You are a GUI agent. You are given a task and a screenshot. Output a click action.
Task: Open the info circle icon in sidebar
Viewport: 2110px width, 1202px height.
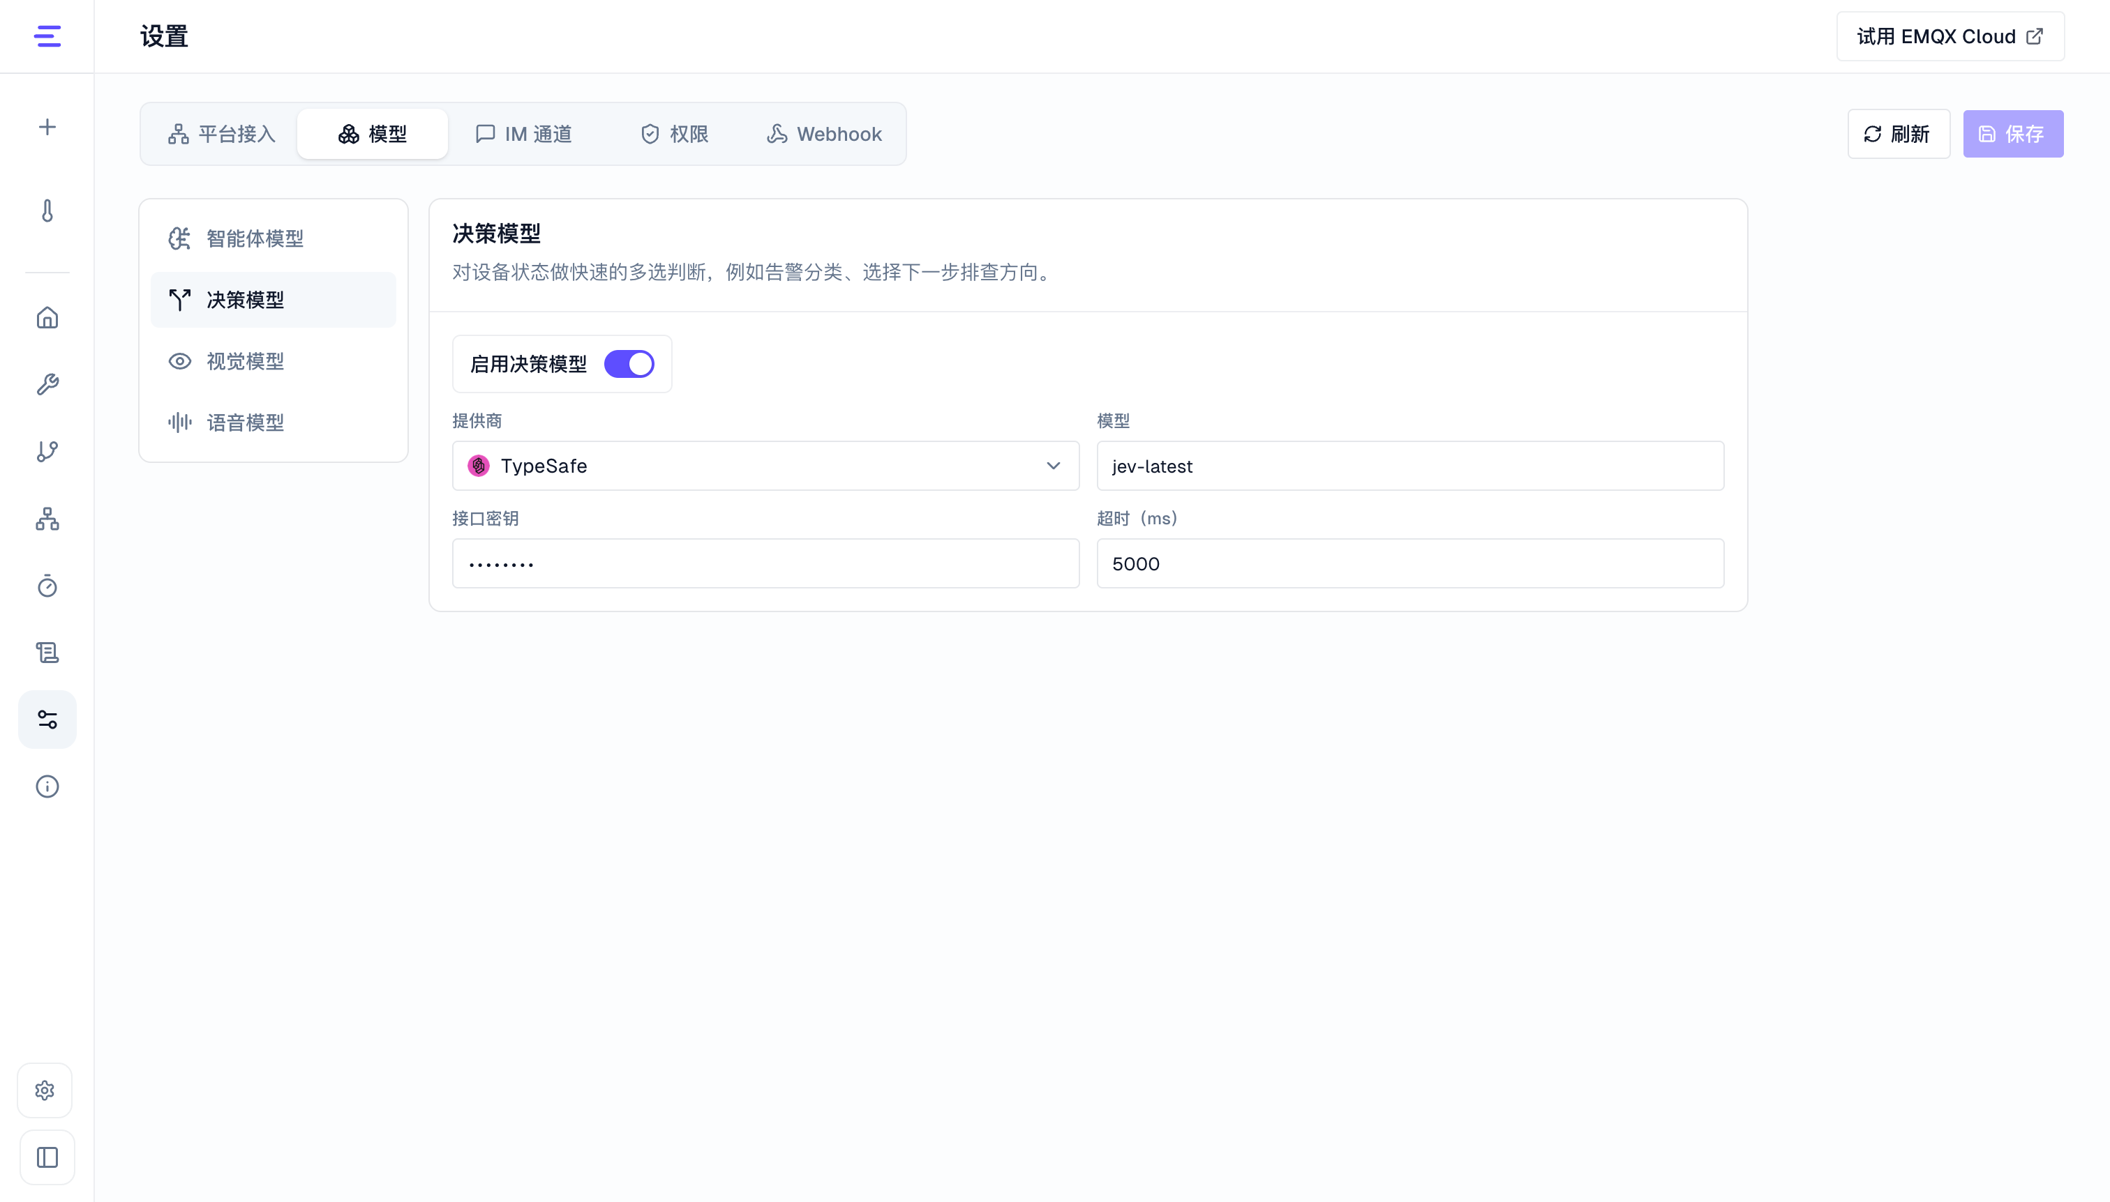click(x=47, y=786)
